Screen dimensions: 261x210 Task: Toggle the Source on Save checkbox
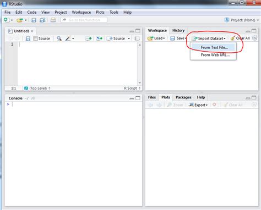pyautogui.click(x=35, y=38)
